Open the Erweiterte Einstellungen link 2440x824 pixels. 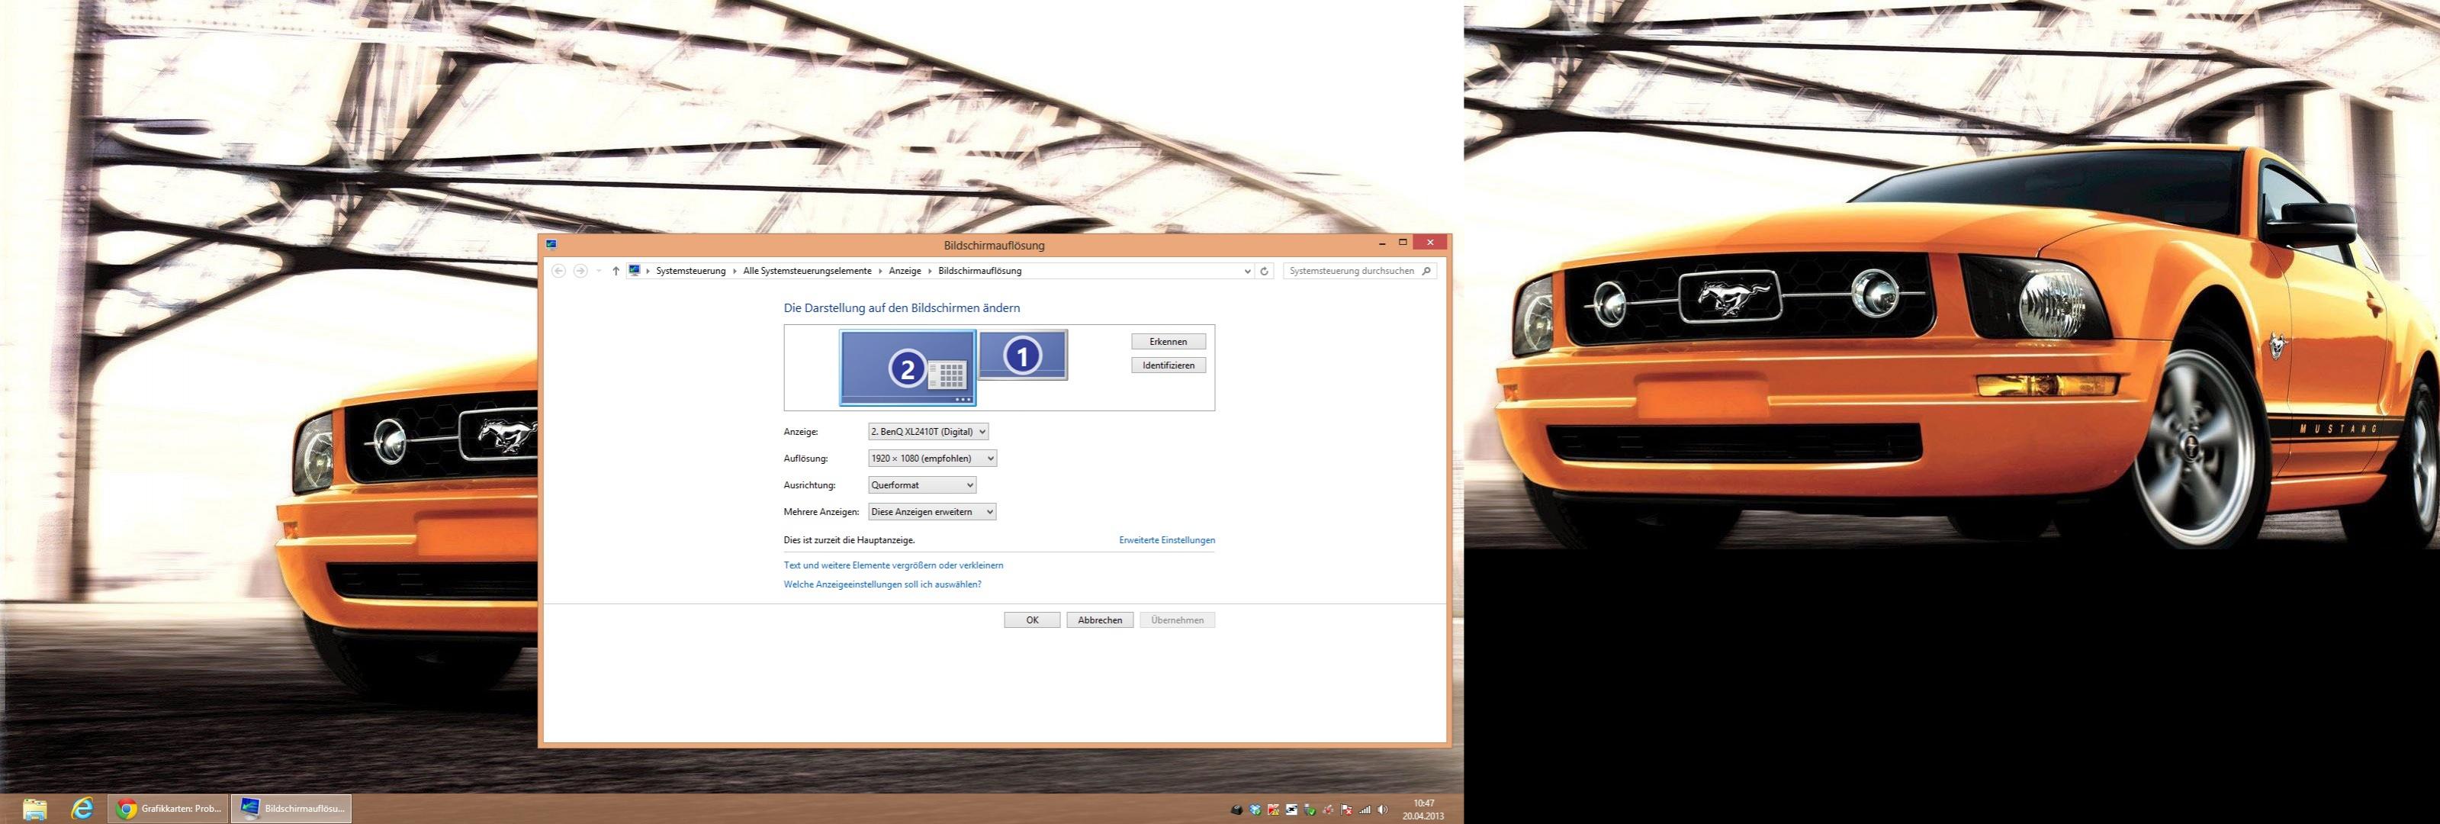1166,540
